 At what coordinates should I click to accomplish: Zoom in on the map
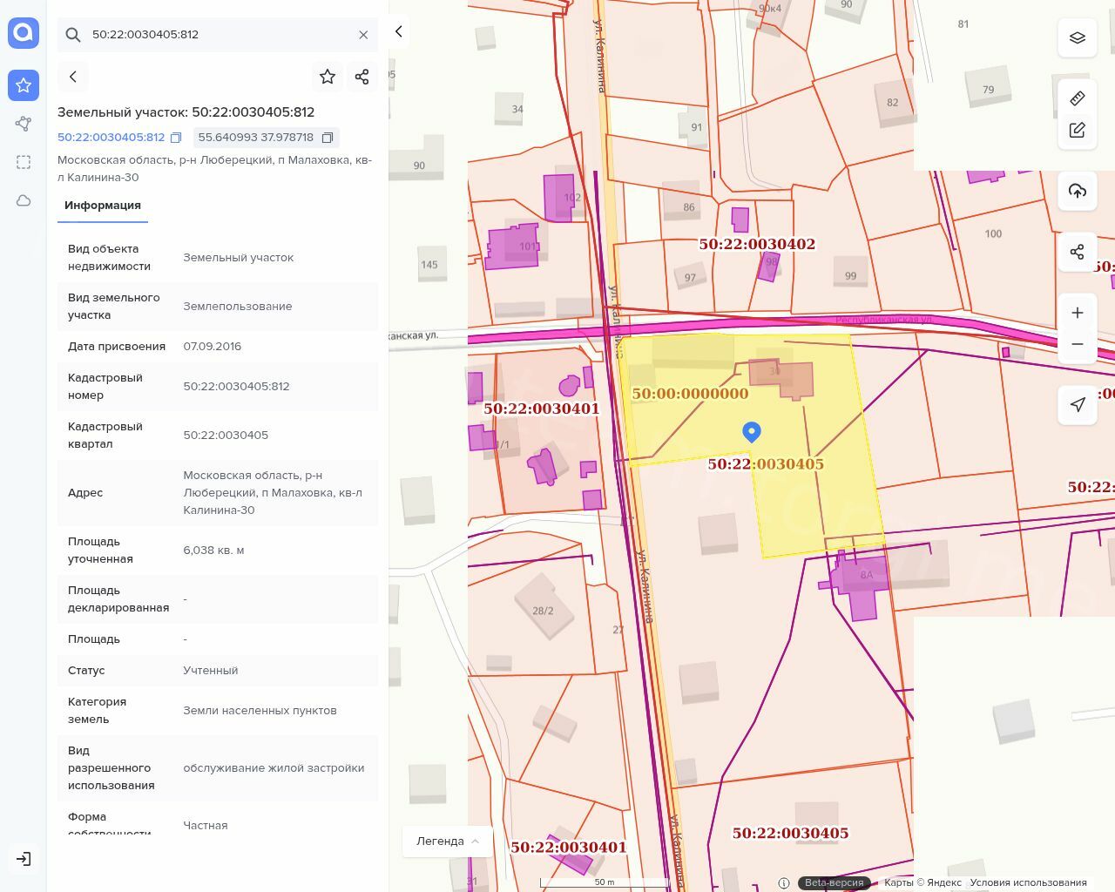(1078, 313)
